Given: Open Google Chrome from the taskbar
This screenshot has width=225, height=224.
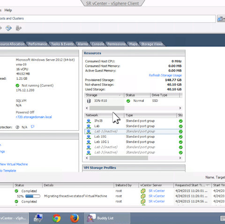Looking at the screenshot, I should pyautogui.click(x=56, y=218).
